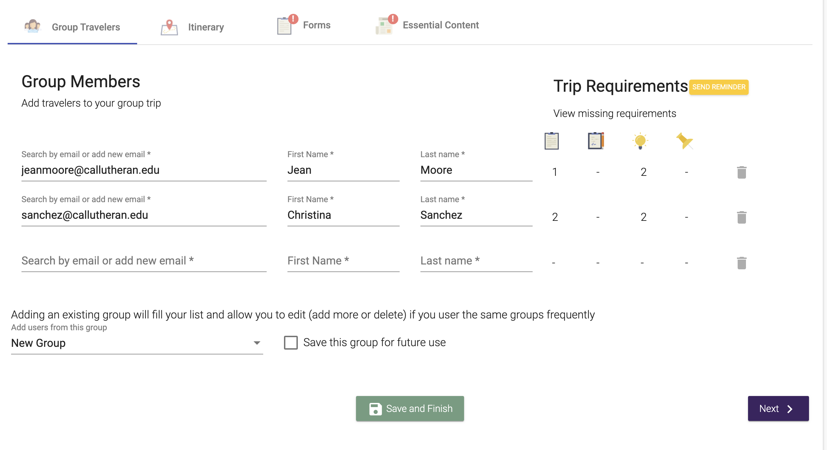Click Save and Finish
This screenshot has width=827, height=450.
tap(410, 408)
